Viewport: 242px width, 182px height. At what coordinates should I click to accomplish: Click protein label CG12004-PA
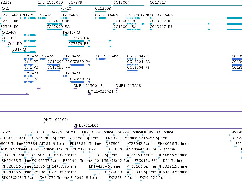pyautogui.click(x=138, y=62)
